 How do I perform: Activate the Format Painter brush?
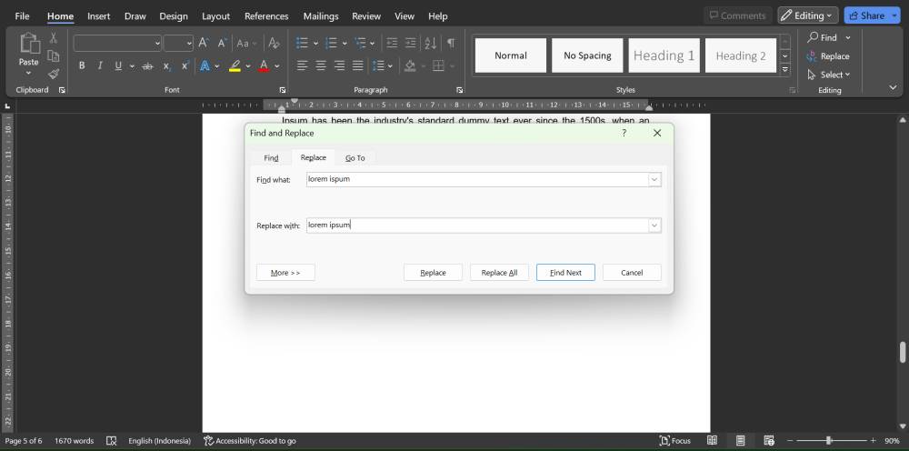click(x=54, y=74)
